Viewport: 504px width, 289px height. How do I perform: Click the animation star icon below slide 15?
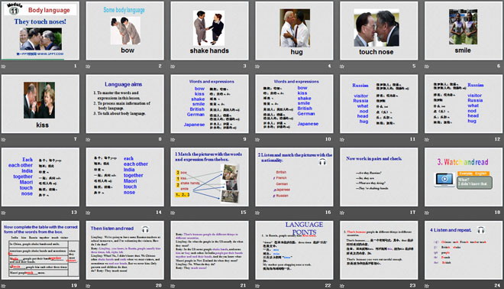tap(173, 213)
